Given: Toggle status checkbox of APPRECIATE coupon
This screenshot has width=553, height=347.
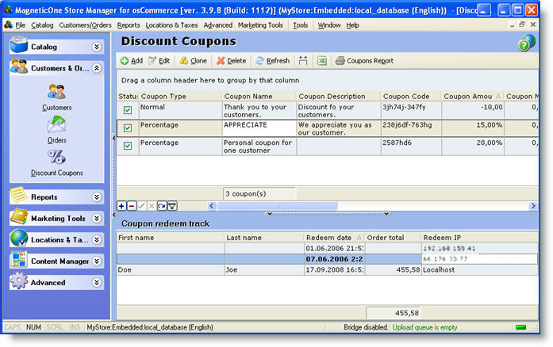Looking at the screenshot, I should pyautogui.click(x=128, y=128).
